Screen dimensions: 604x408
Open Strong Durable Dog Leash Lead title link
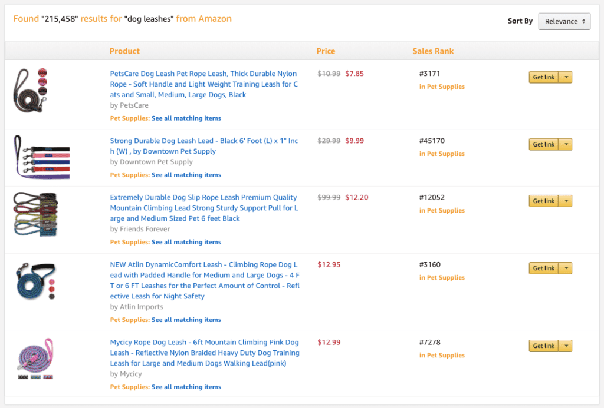pos(204,146)
